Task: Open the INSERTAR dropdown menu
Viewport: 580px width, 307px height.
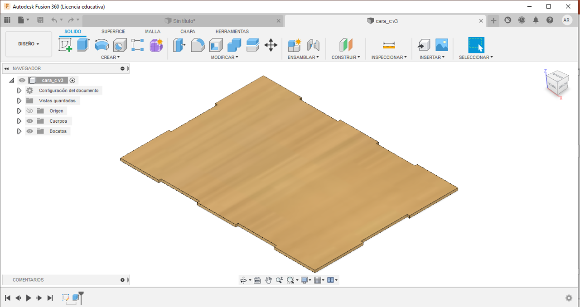Action: pyautogui.click(x=432, y=58)
